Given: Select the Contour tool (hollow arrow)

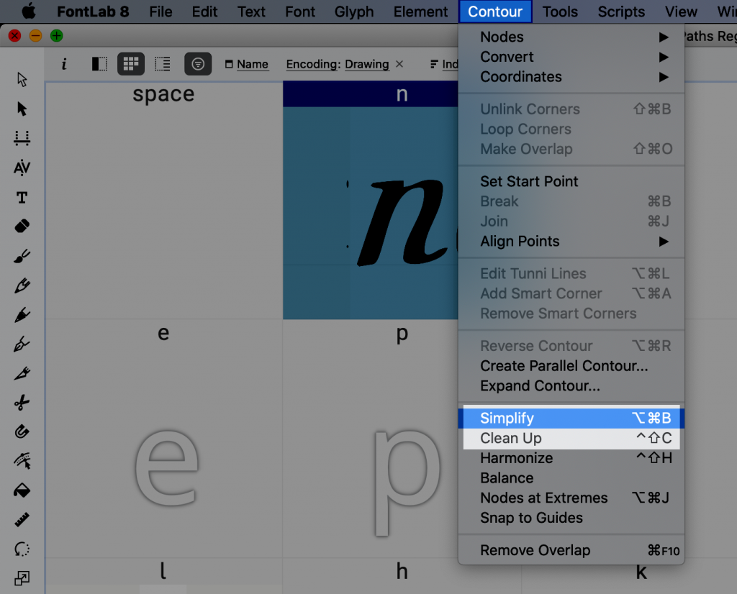Looking at the screenshot, I should pos(22,79).
